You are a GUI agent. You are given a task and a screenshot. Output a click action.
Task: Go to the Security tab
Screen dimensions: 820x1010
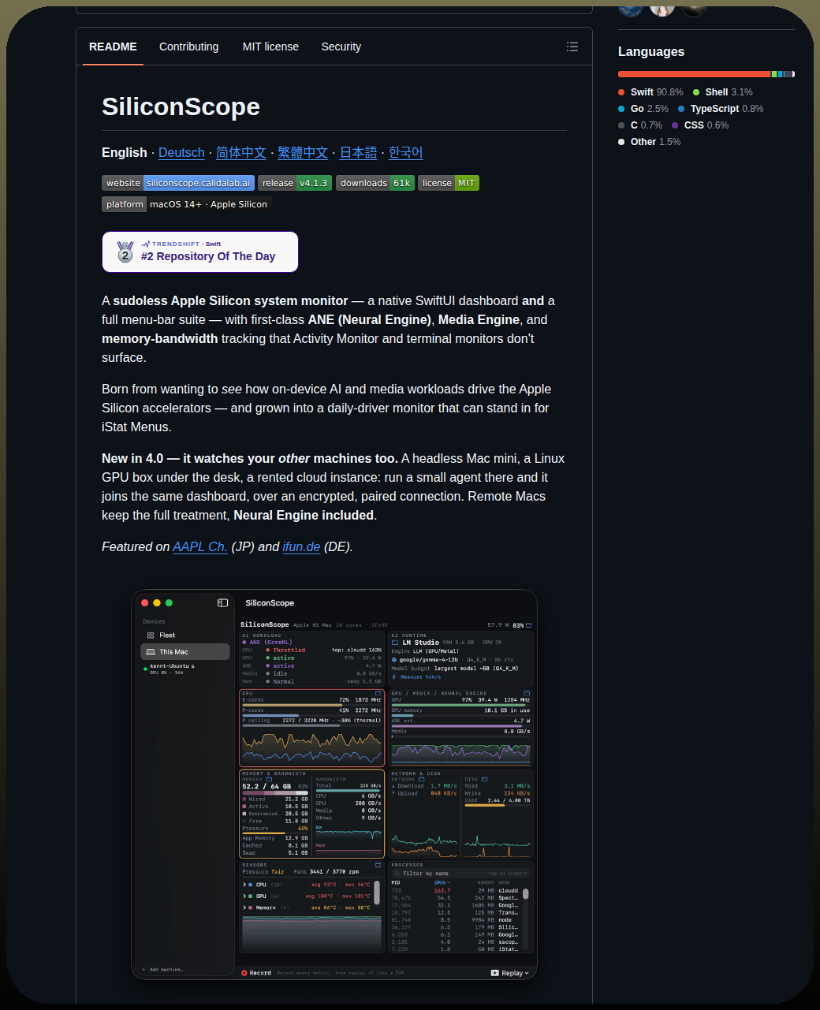(341, 47)
